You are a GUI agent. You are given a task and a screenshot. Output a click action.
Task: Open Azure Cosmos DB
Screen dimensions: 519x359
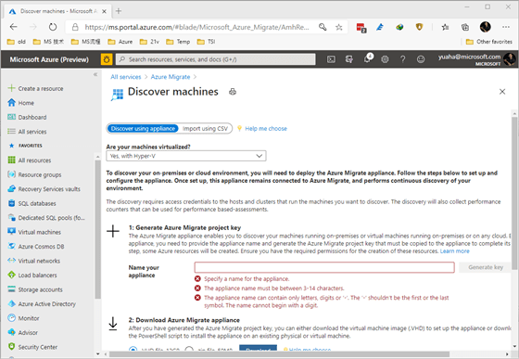[36, 247]
